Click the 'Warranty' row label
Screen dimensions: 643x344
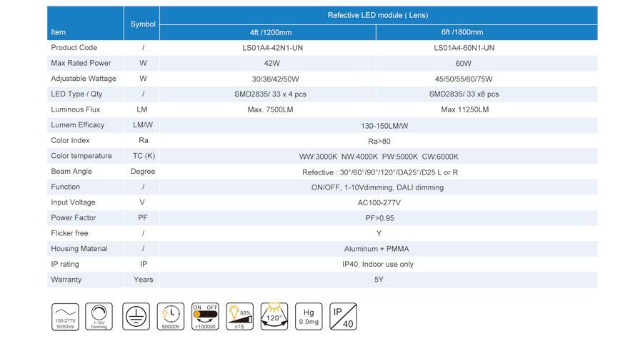click(x=66, y=280)
